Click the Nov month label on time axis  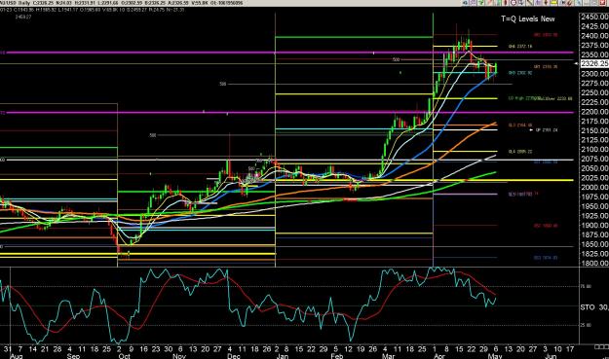click(x=179, y=356)
